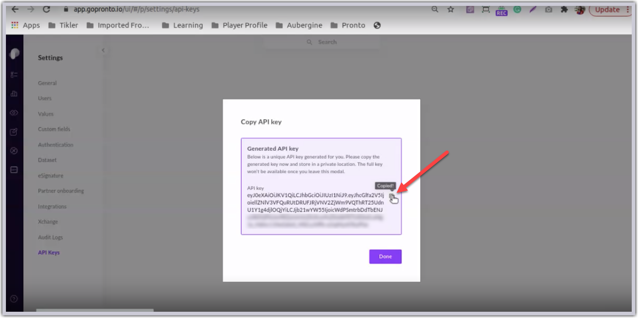
Task: Open eSignature settings
Action: pos(51,176)
